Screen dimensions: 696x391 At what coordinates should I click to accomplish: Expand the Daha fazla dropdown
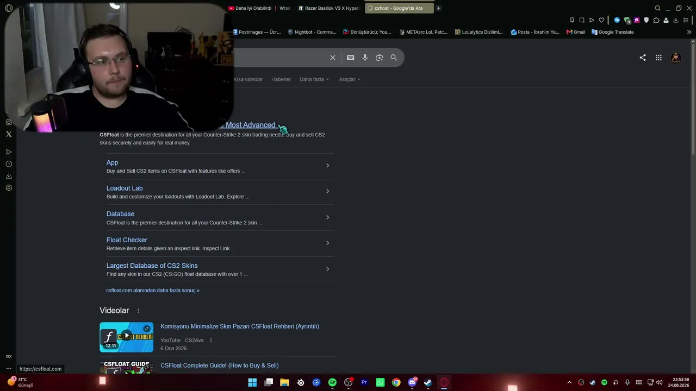[314, 79]
